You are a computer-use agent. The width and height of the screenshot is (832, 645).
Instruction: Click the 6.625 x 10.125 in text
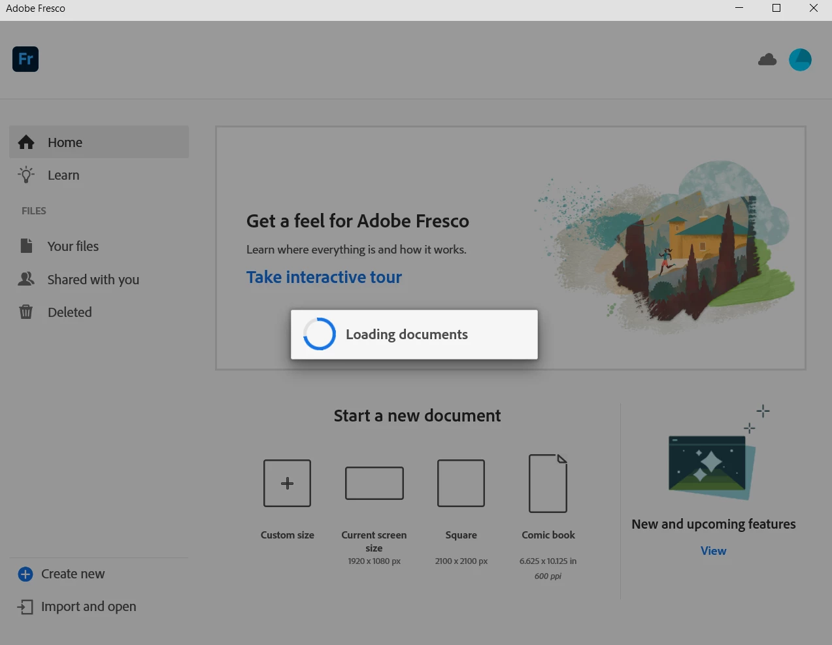pyautogui.click(x=548, y=561)
